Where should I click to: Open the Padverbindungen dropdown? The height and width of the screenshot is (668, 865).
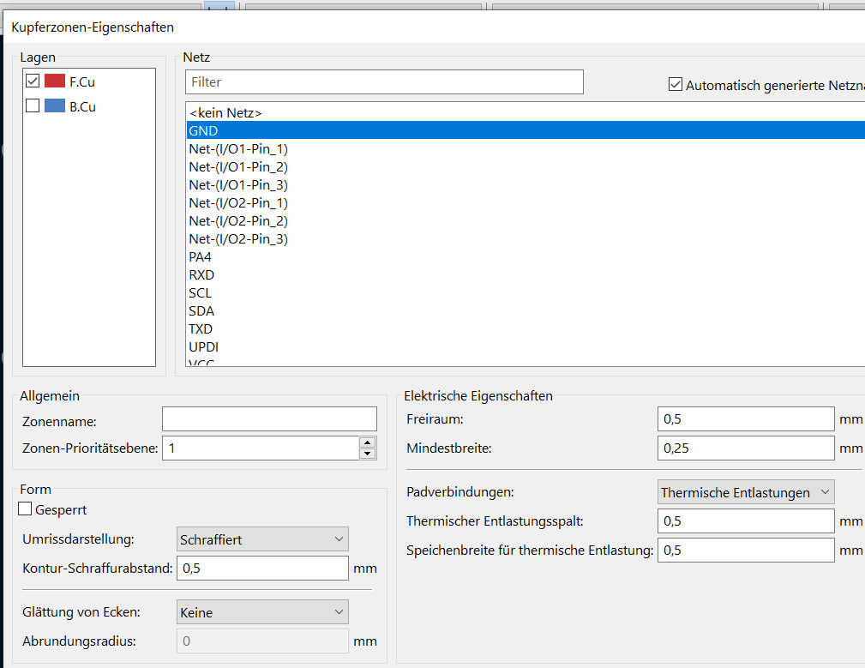745,492
